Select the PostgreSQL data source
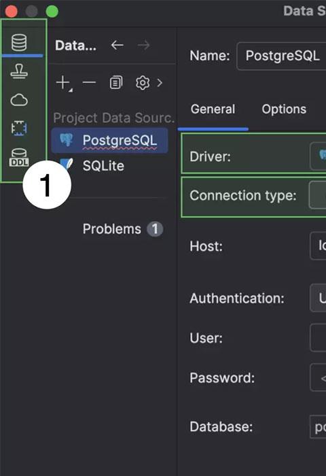 pyautogui.click(x=109, y=140)
